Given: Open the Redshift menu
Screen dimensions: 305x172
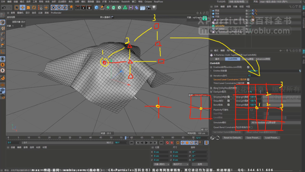Looking at the screenshot, I should click(126, 1).
